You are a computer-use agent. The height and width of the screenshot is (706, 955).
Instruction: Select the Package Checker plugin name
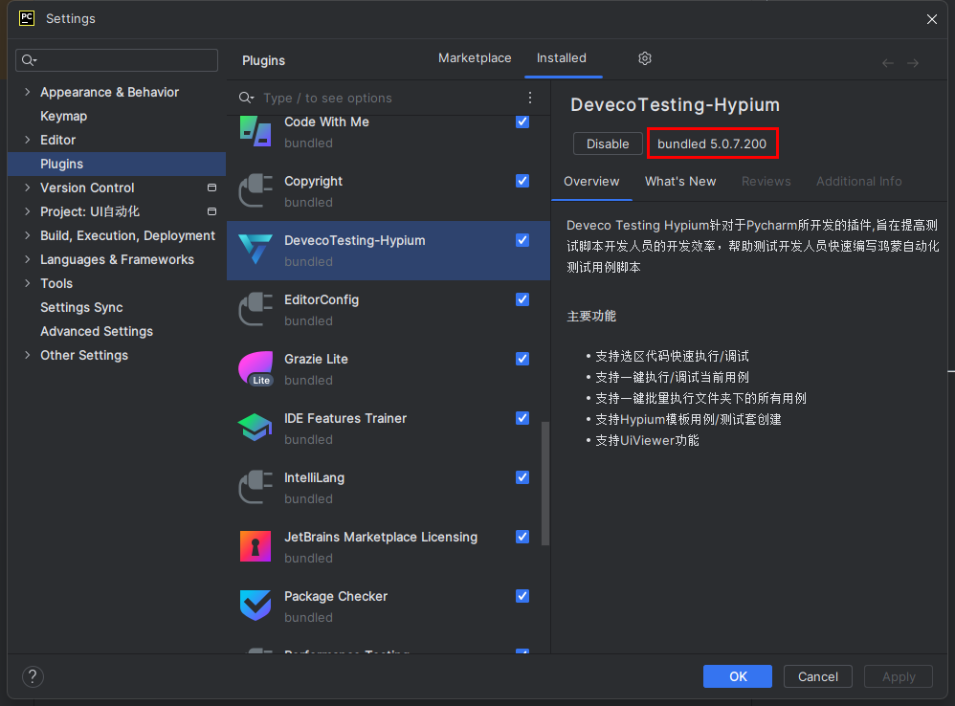[x=336, y=596]
